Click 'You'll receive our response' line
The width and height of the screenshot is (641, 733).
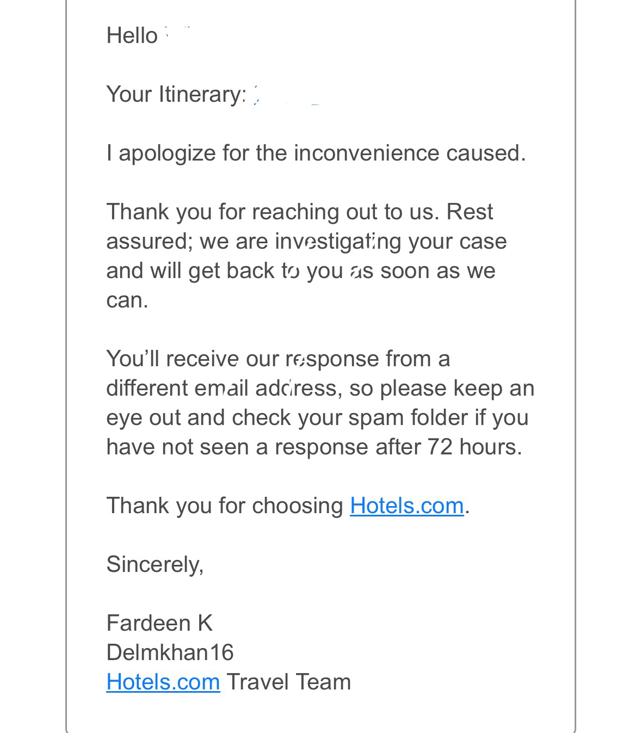point(278,359)
